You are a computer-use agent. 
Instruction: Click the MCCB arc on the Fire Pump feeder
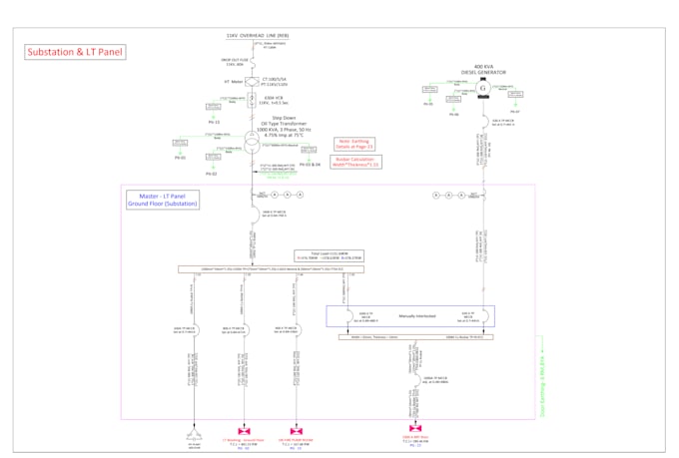click(x=299, y=330)
